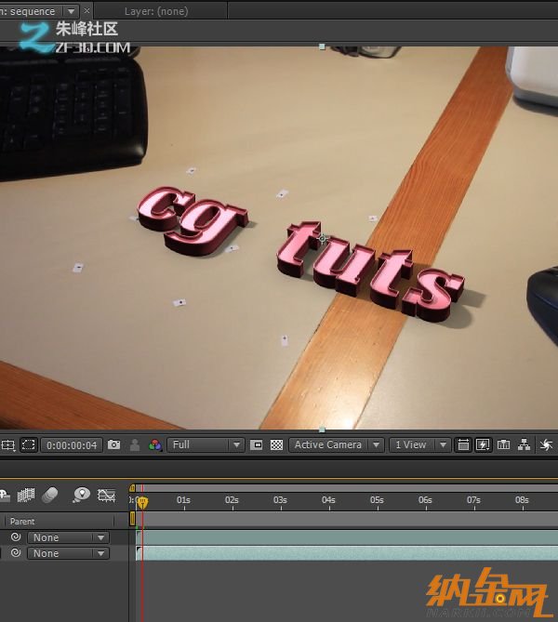Image resolution: width=558 pixels, height=622 pixels.
Task: Click the Comp Flowchart icon
Action: pos(524,445)
